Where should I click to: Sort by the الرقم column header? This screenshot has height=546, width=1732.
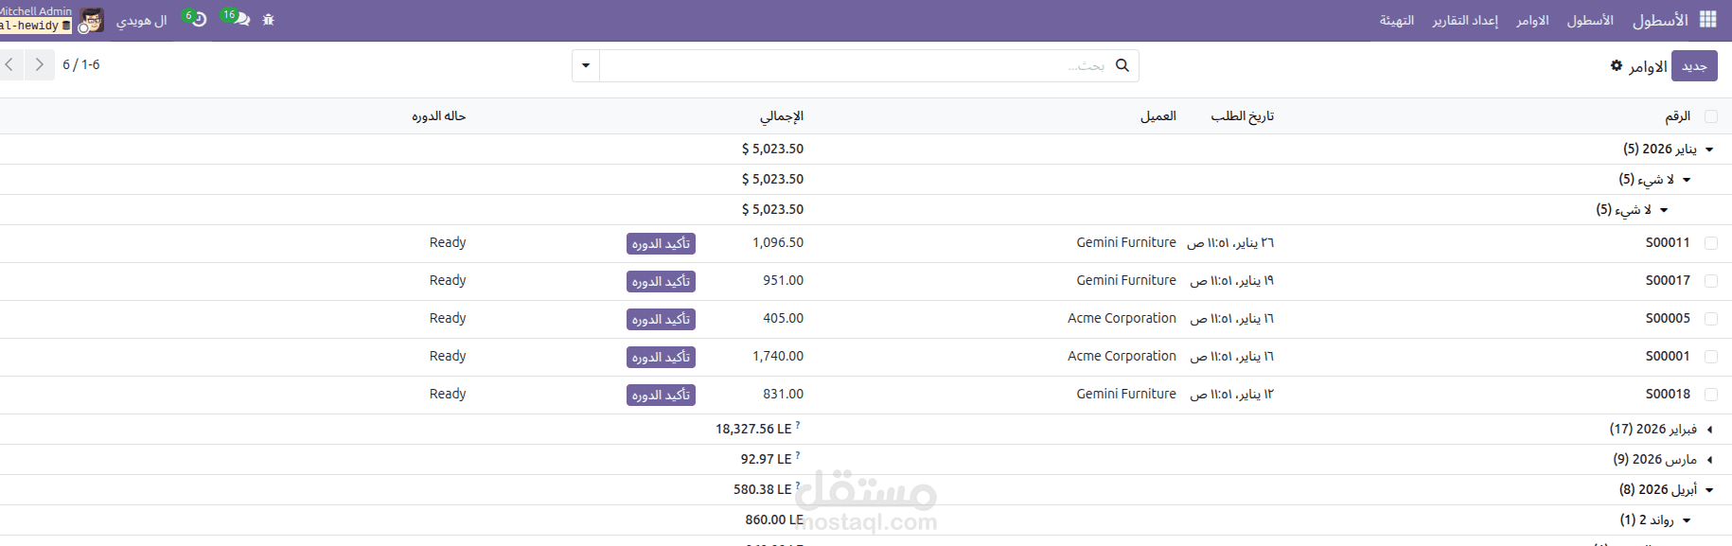point(1677,115)
